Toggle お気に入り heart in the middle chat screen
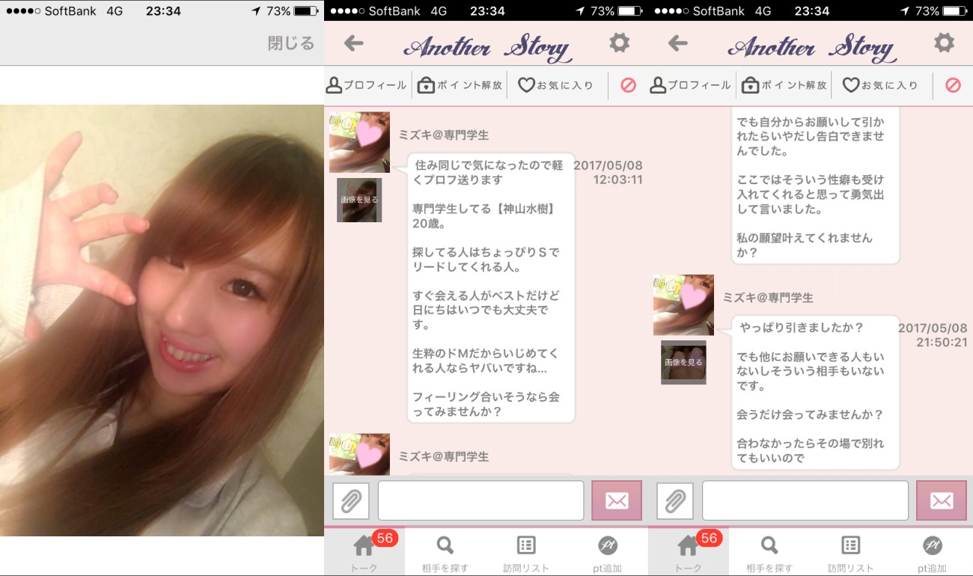Screen dimensions: 973x576 (556, 85)
